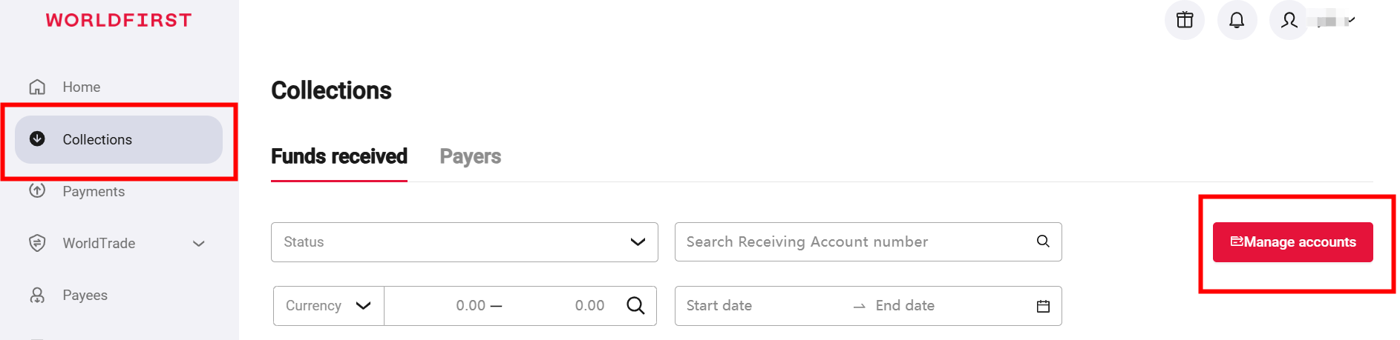Image resolution: width=1400 pixels, height=340 pixels.
Task: Select the Funds received tab
Action: tap(338, 156)
